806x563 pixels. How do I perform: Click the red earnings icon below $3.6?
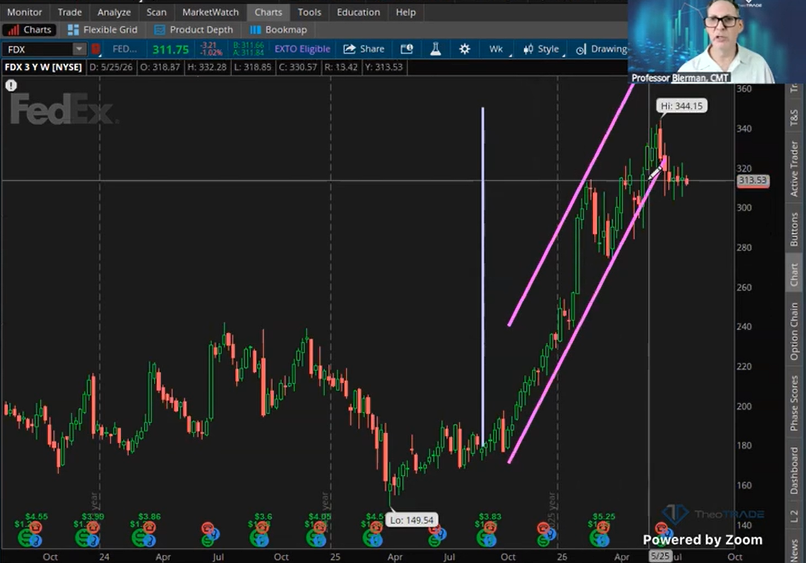[x=263, y=528]
